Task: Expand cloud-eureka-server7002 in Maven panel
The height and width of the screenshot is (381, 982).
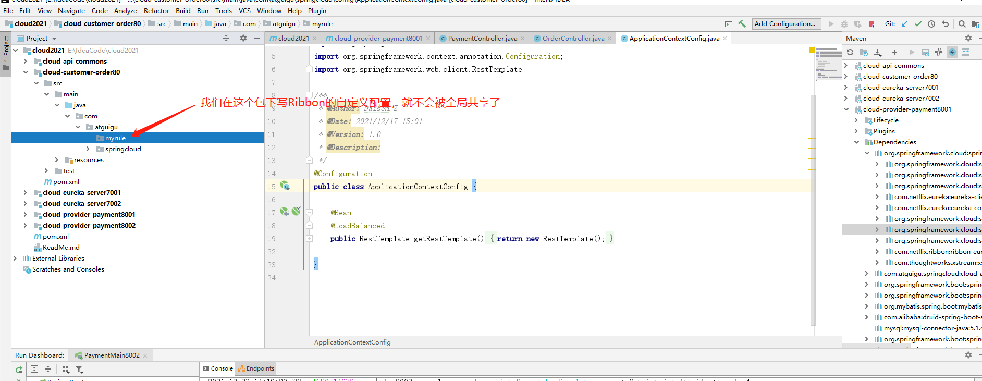Action: pyautogui.click(x=846, y=98)
